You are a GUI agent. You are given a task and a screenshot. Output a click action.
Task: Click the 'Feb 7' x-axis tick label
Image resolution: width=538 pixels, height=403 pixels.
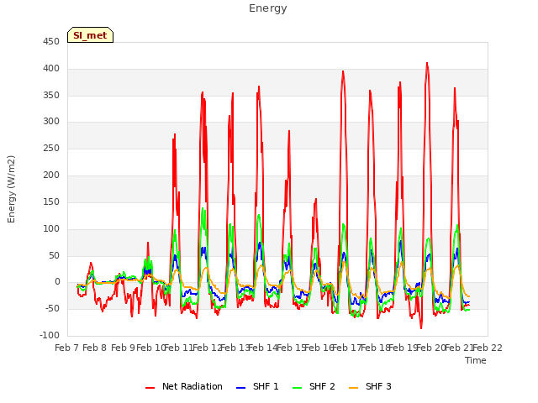[x=67, y=348]
